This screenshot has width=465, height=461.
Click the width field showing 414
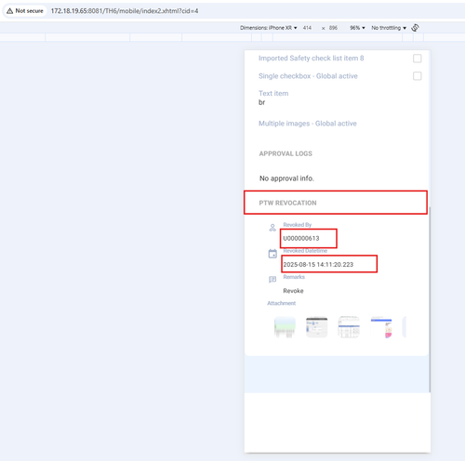pos(307,28)
